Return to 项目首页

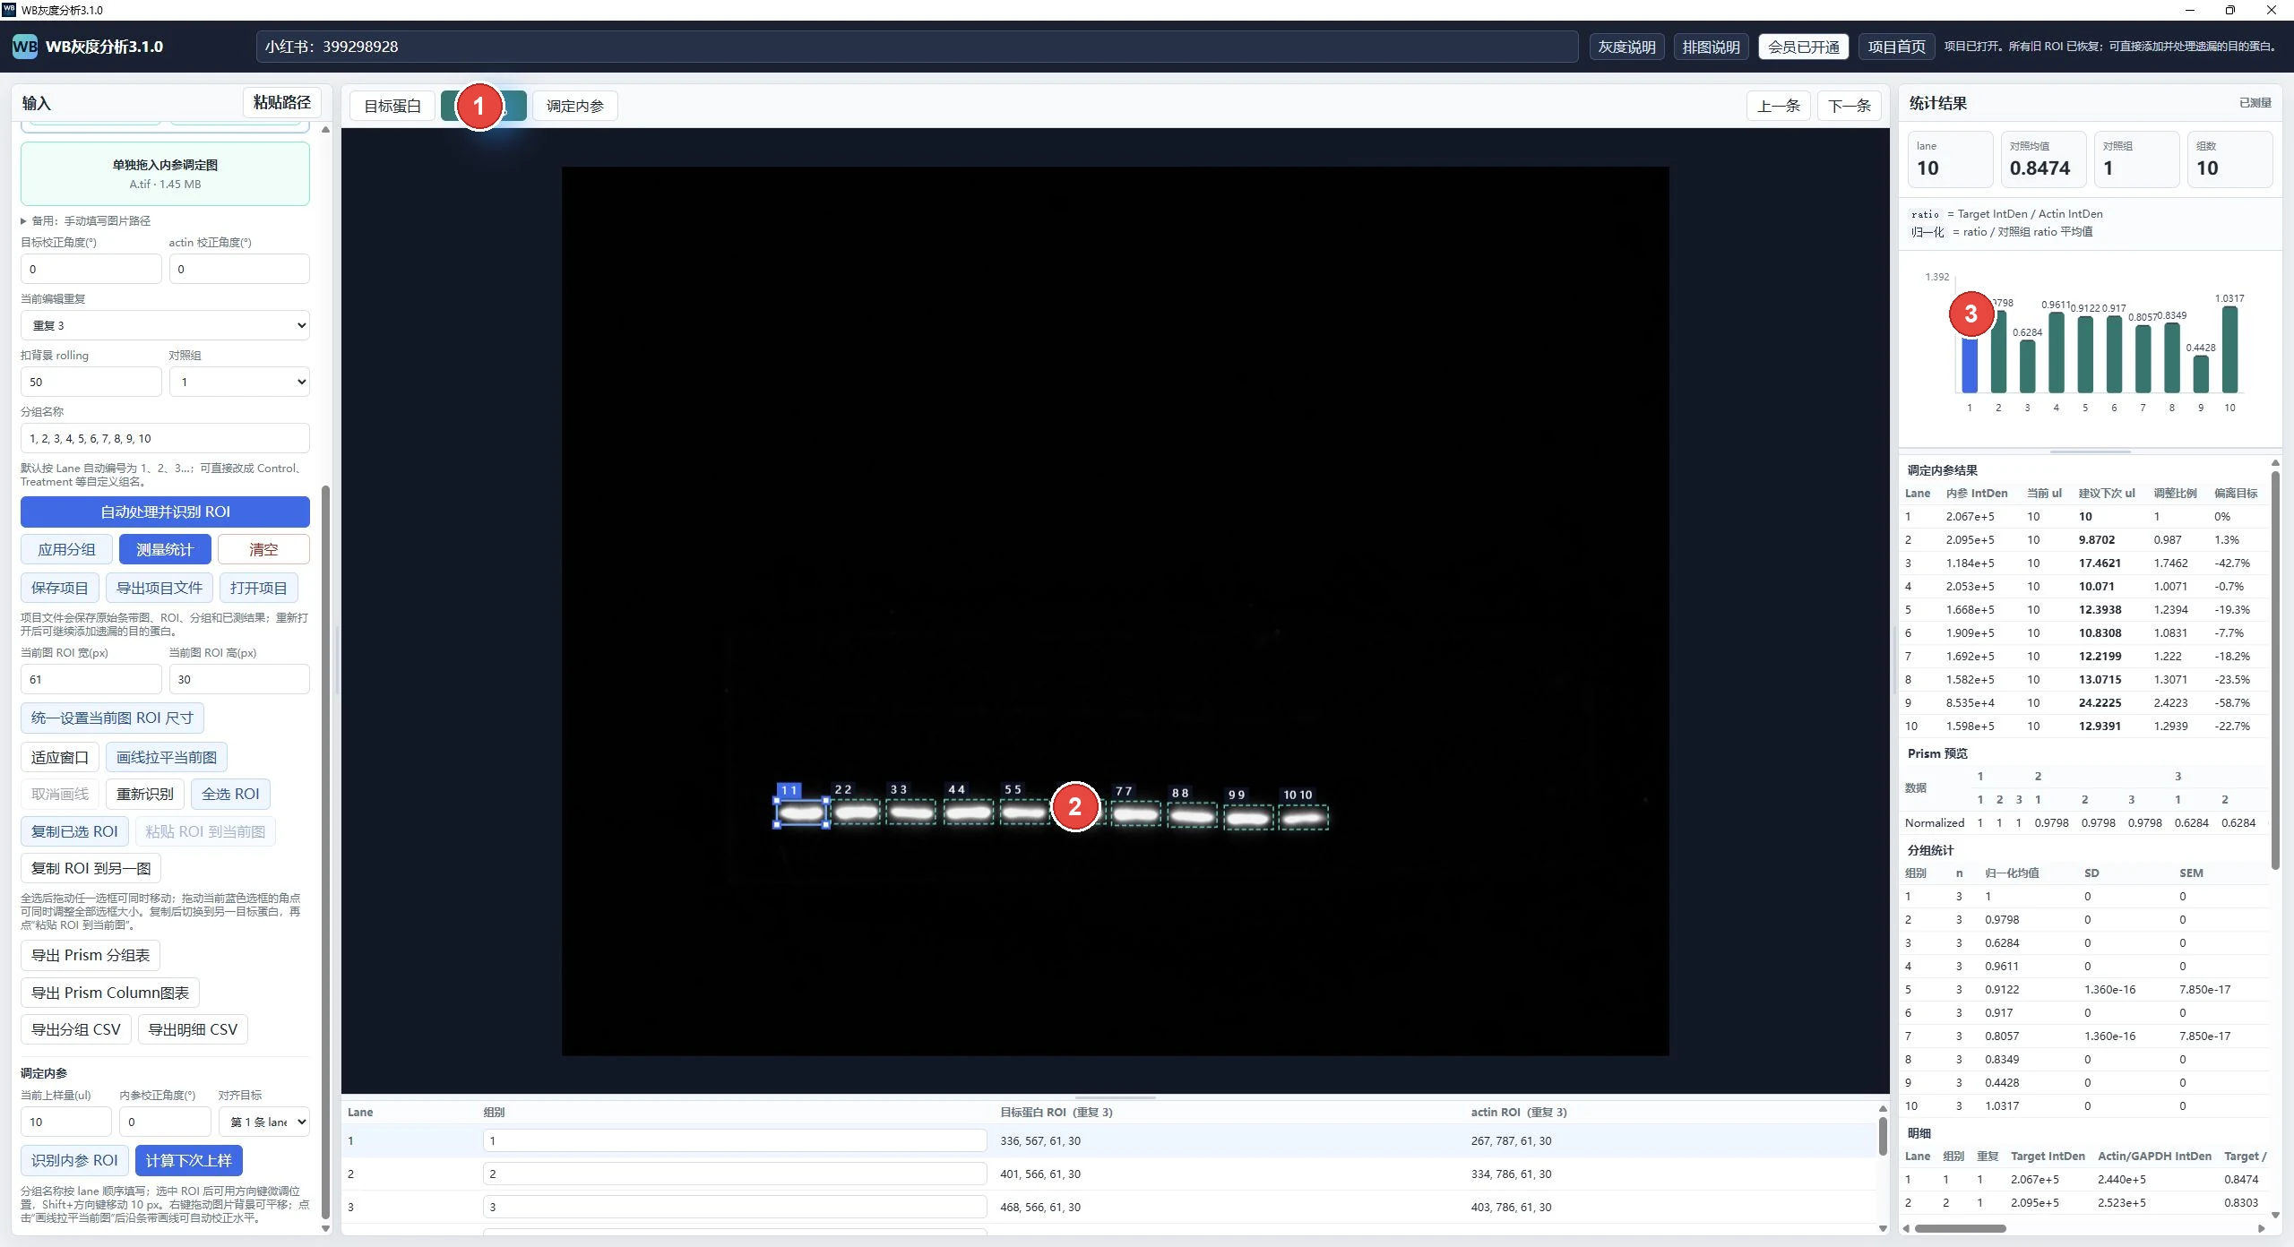click(x=1897, y=47)
